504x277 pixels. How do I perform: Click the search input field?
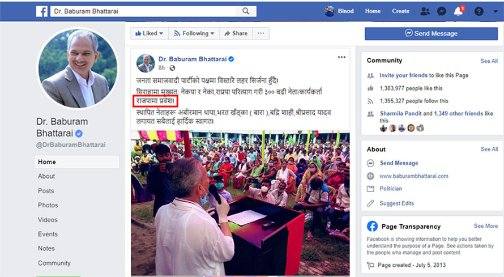pos(143,11)
